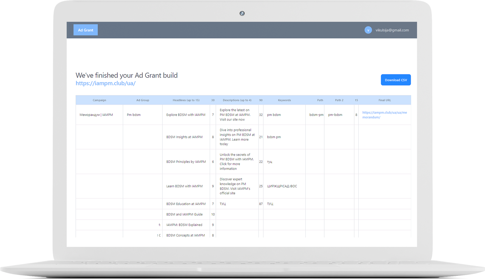
Task: Click the vikulsija@gmail.com account email
Action: pos(392,30)
